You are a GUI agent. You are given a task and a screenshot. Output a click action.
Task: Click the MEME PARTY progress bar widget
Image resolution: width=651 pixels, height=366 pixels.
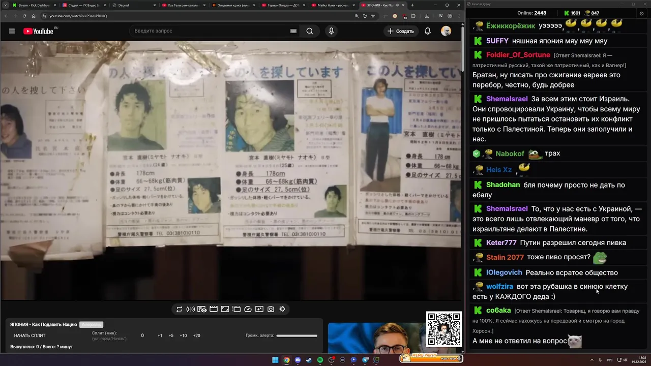tap(431, 358)
